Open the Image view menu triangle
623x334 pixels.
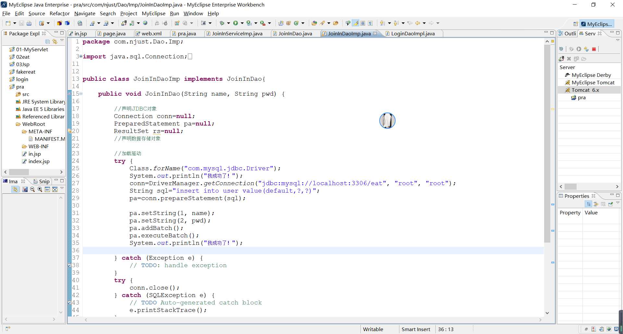point(62,188)
